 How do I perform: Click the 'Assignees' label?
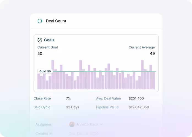tap(44, 124)
